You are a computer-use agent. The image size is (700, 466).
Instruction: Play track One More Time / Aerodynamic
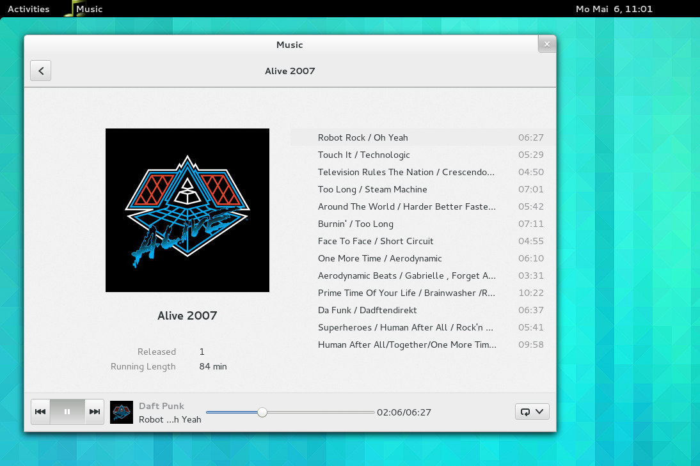point(423,258)
